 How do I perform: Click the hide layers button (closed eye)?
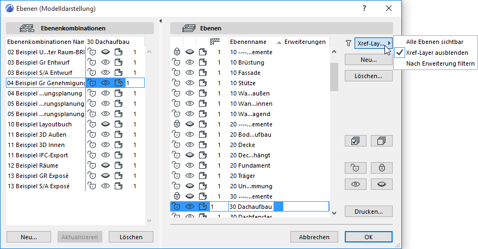[381, 184]
